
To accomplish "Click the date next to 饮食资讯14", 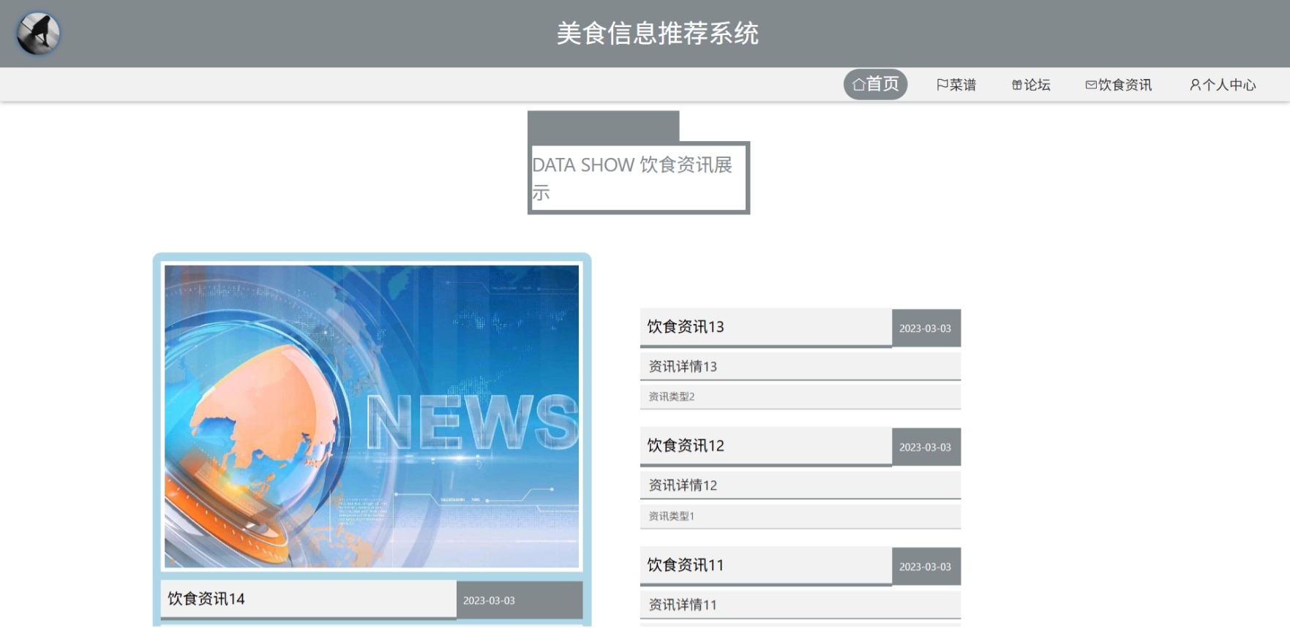I will pyautogui.click(x=489, y=600).
